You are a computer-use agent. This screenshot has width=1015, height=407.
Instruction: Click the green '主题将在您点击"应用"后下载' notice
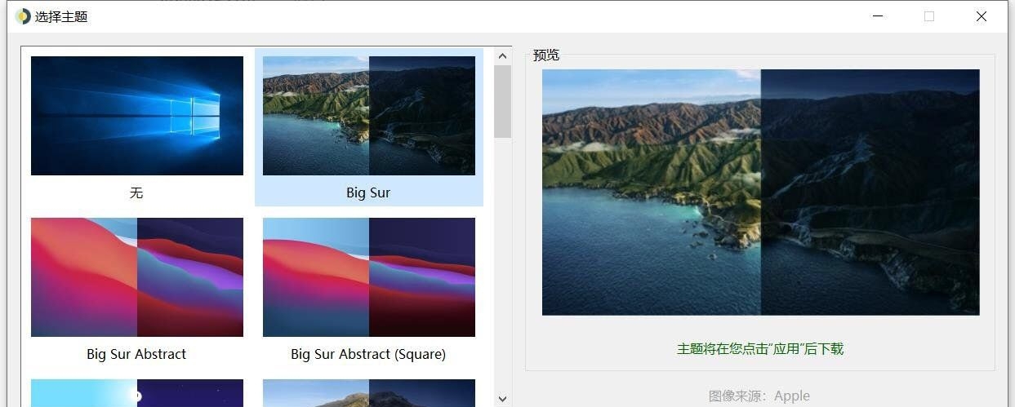tap(760, 349)
